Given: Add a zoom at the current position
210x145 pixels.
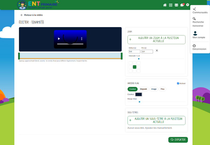Looking at the screenshot, I should click(156, 40).
